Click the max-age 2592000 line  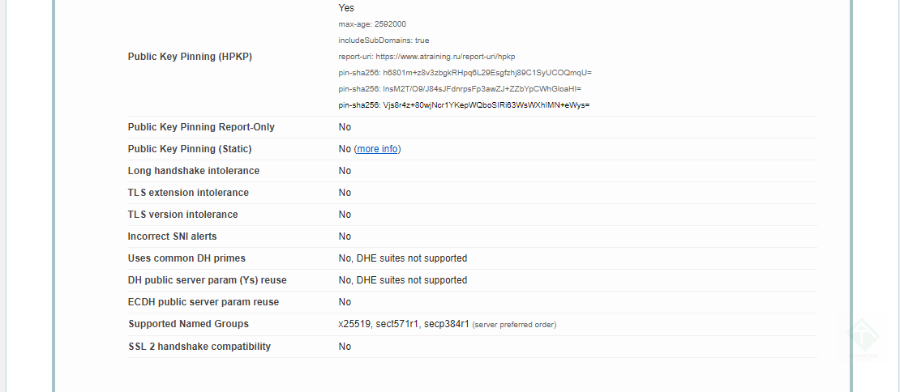point(372,24)
